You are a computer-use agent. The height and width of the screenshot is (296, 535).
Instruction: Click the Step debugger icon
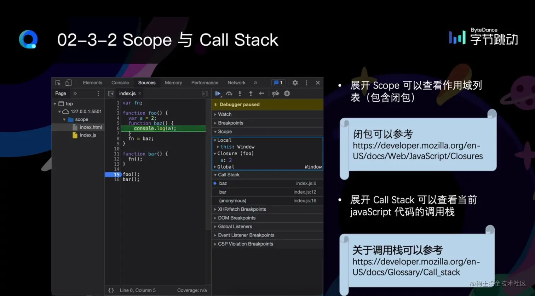coord(261,93)
